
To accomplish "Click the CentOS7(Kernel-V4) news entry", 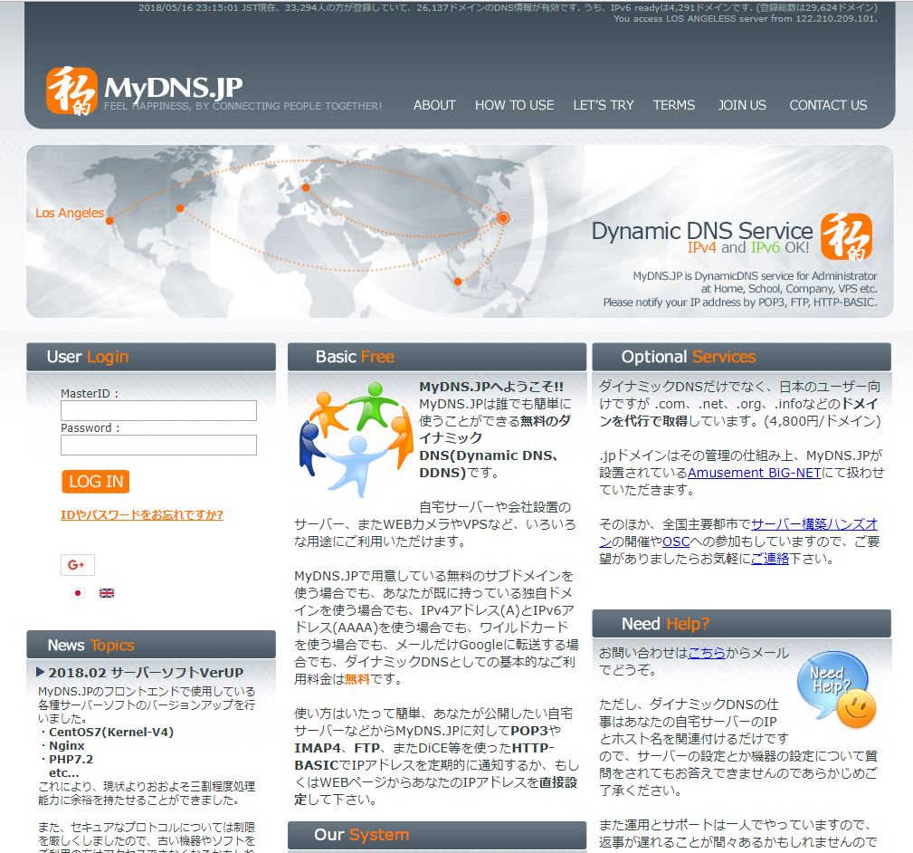I will coord(111,733).
